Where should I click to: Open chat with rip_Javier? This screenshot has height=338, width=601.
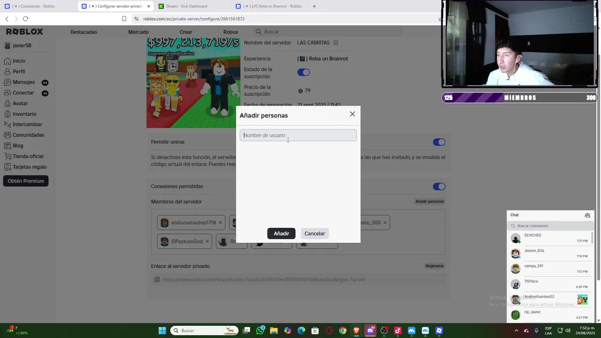tap(549, 315)
